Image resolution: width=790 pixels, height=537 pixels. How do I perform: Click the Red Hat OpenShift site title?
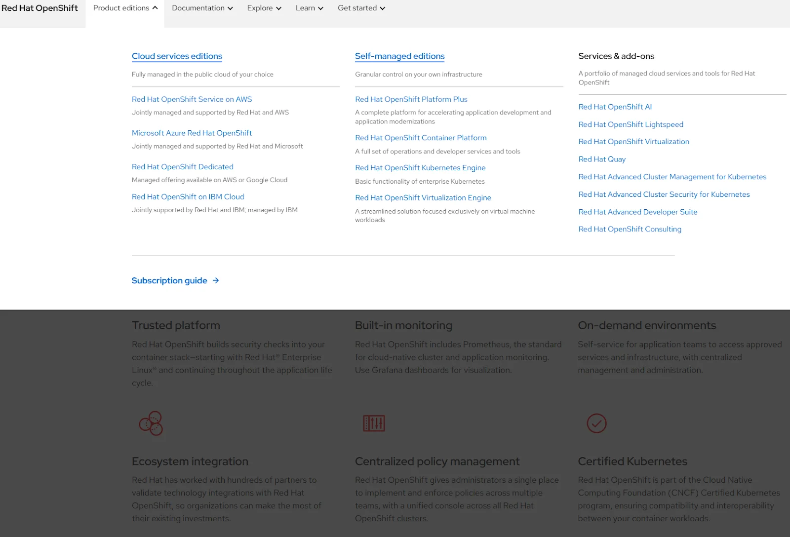point(39,8)
